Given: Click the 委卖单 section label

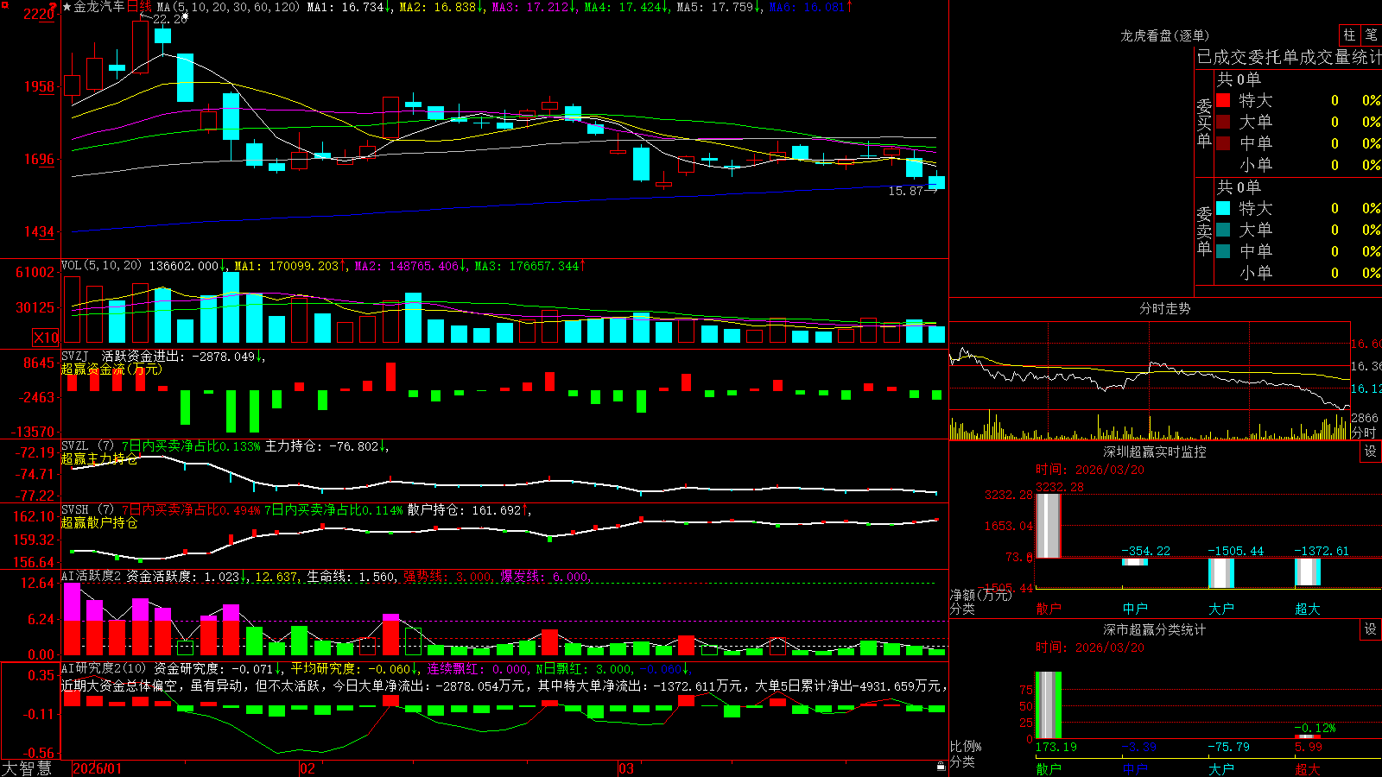Looking at the screenshot, I should coord(1204,231).
